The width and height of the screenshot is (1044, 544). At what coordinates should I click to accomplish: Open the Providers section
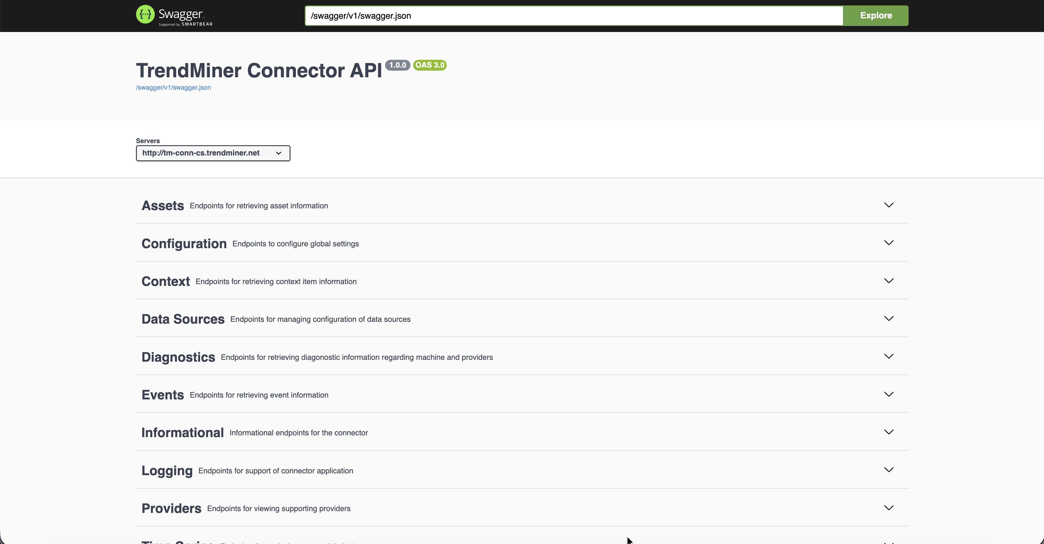889,507
